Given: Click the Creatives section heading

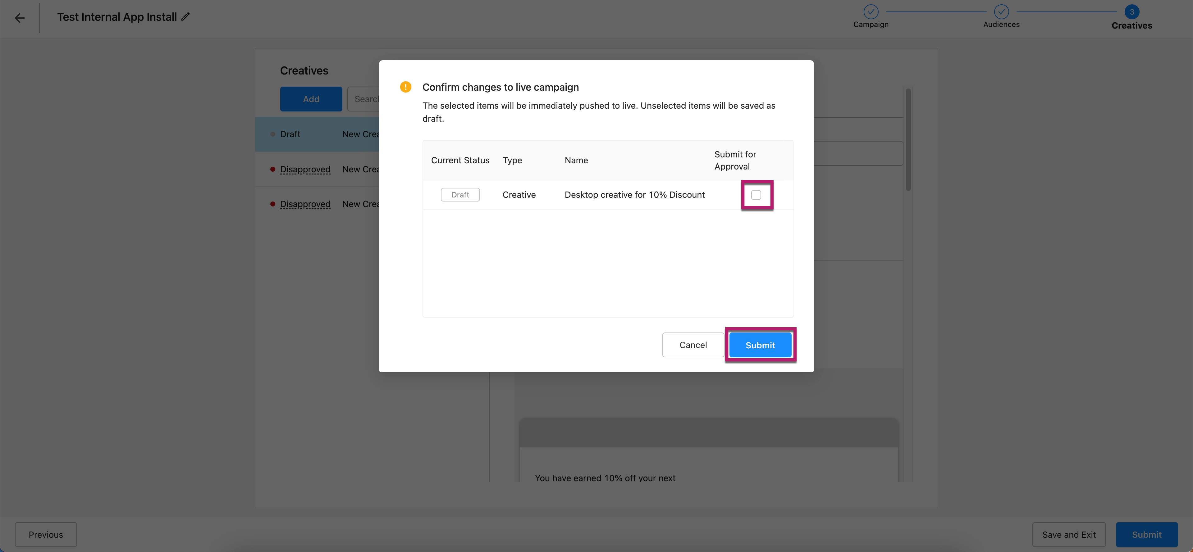Looking at the screenshot, I should click(x=304, y=71).
